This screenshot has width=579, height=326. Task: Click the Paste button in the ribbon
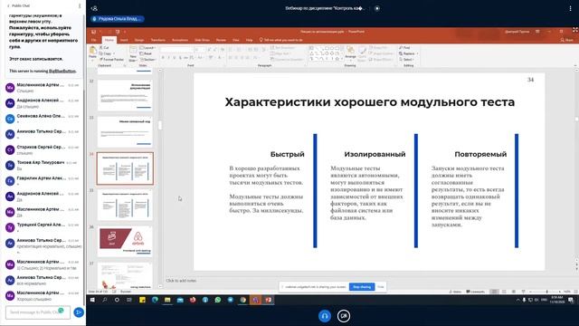tap(92, 53)
